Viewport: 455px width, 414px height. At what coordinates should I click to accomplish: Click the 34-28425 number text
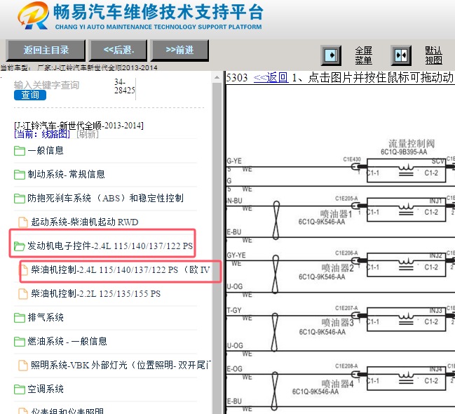125,86
